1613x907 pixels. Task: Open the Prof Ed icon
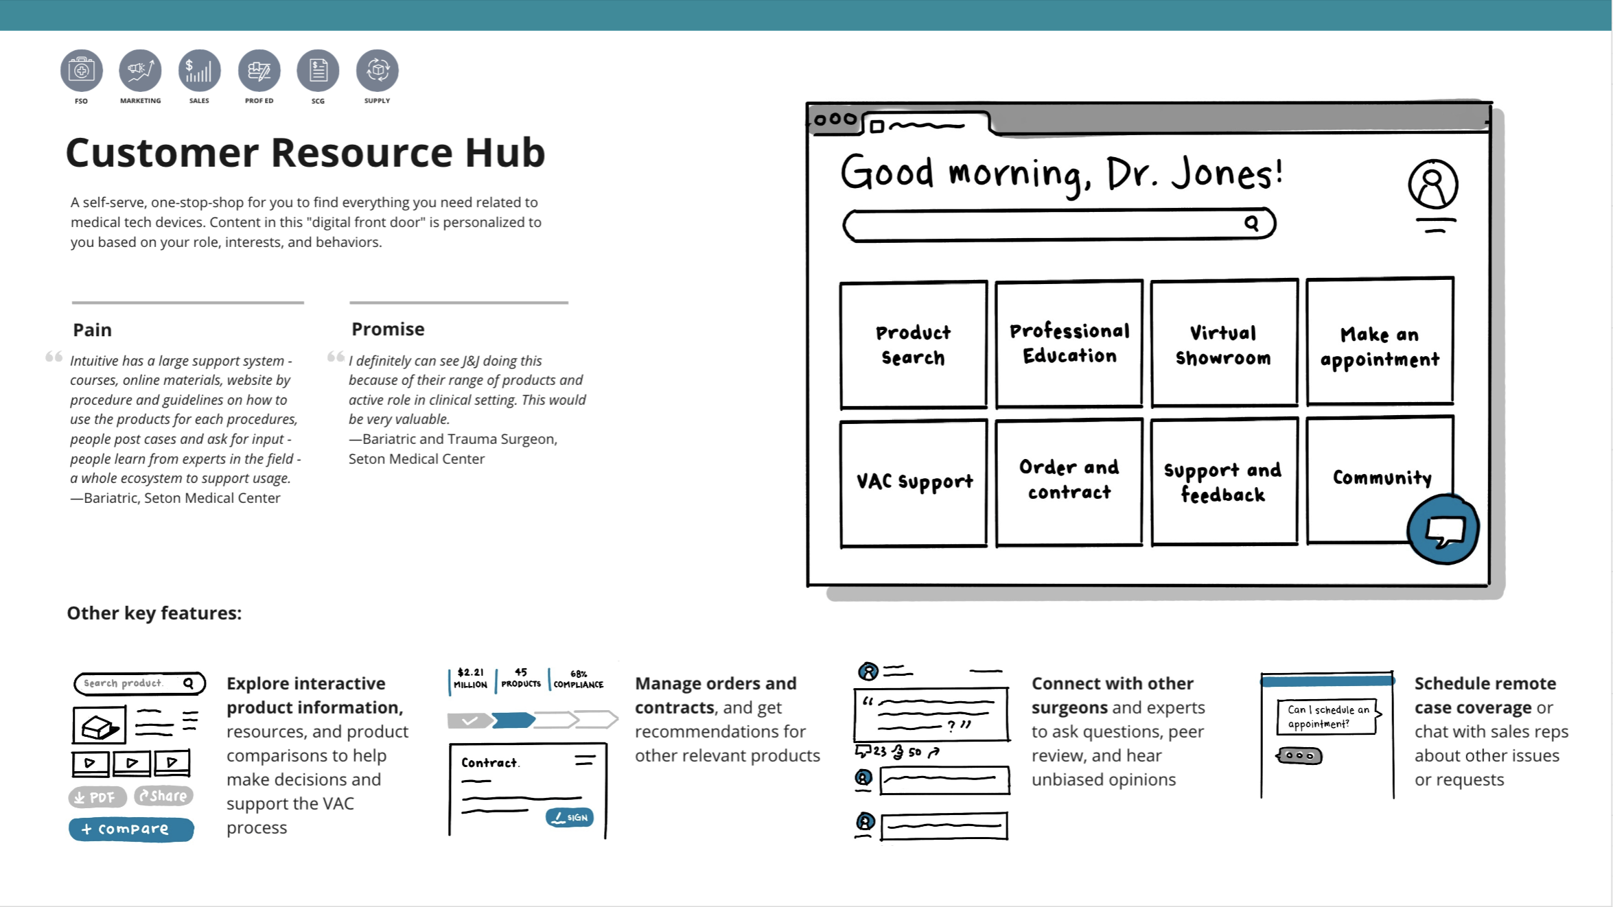click(x=259, y=71)
